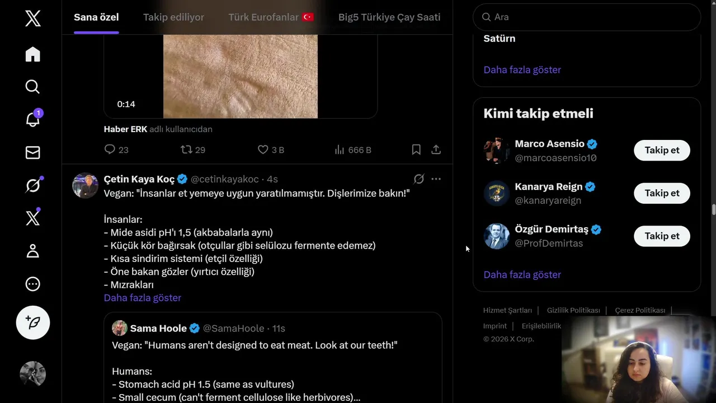Switch to Türk Eurofanlar tab
This screenshot has width=716, height=403.
point(271,17)
